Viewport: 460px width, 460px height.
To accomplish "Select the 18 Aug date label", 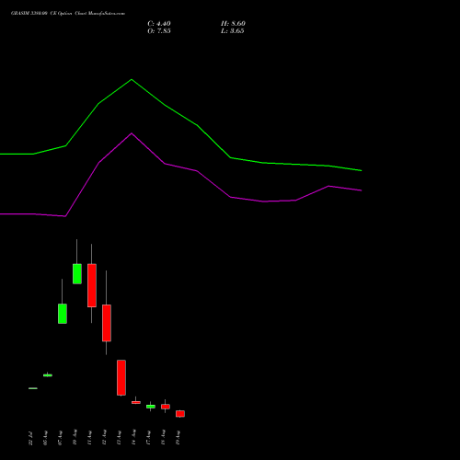I will click(163, 438).
